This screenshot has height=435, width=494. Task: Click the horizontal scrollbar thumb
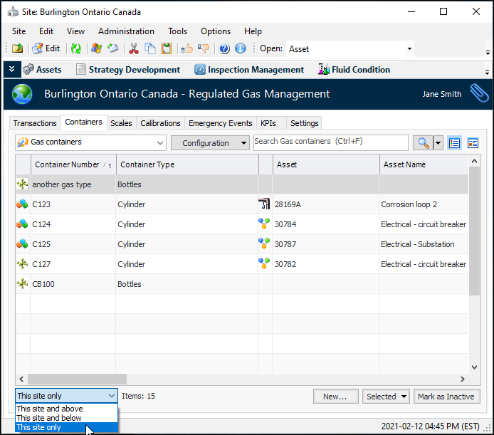point(77,379)
